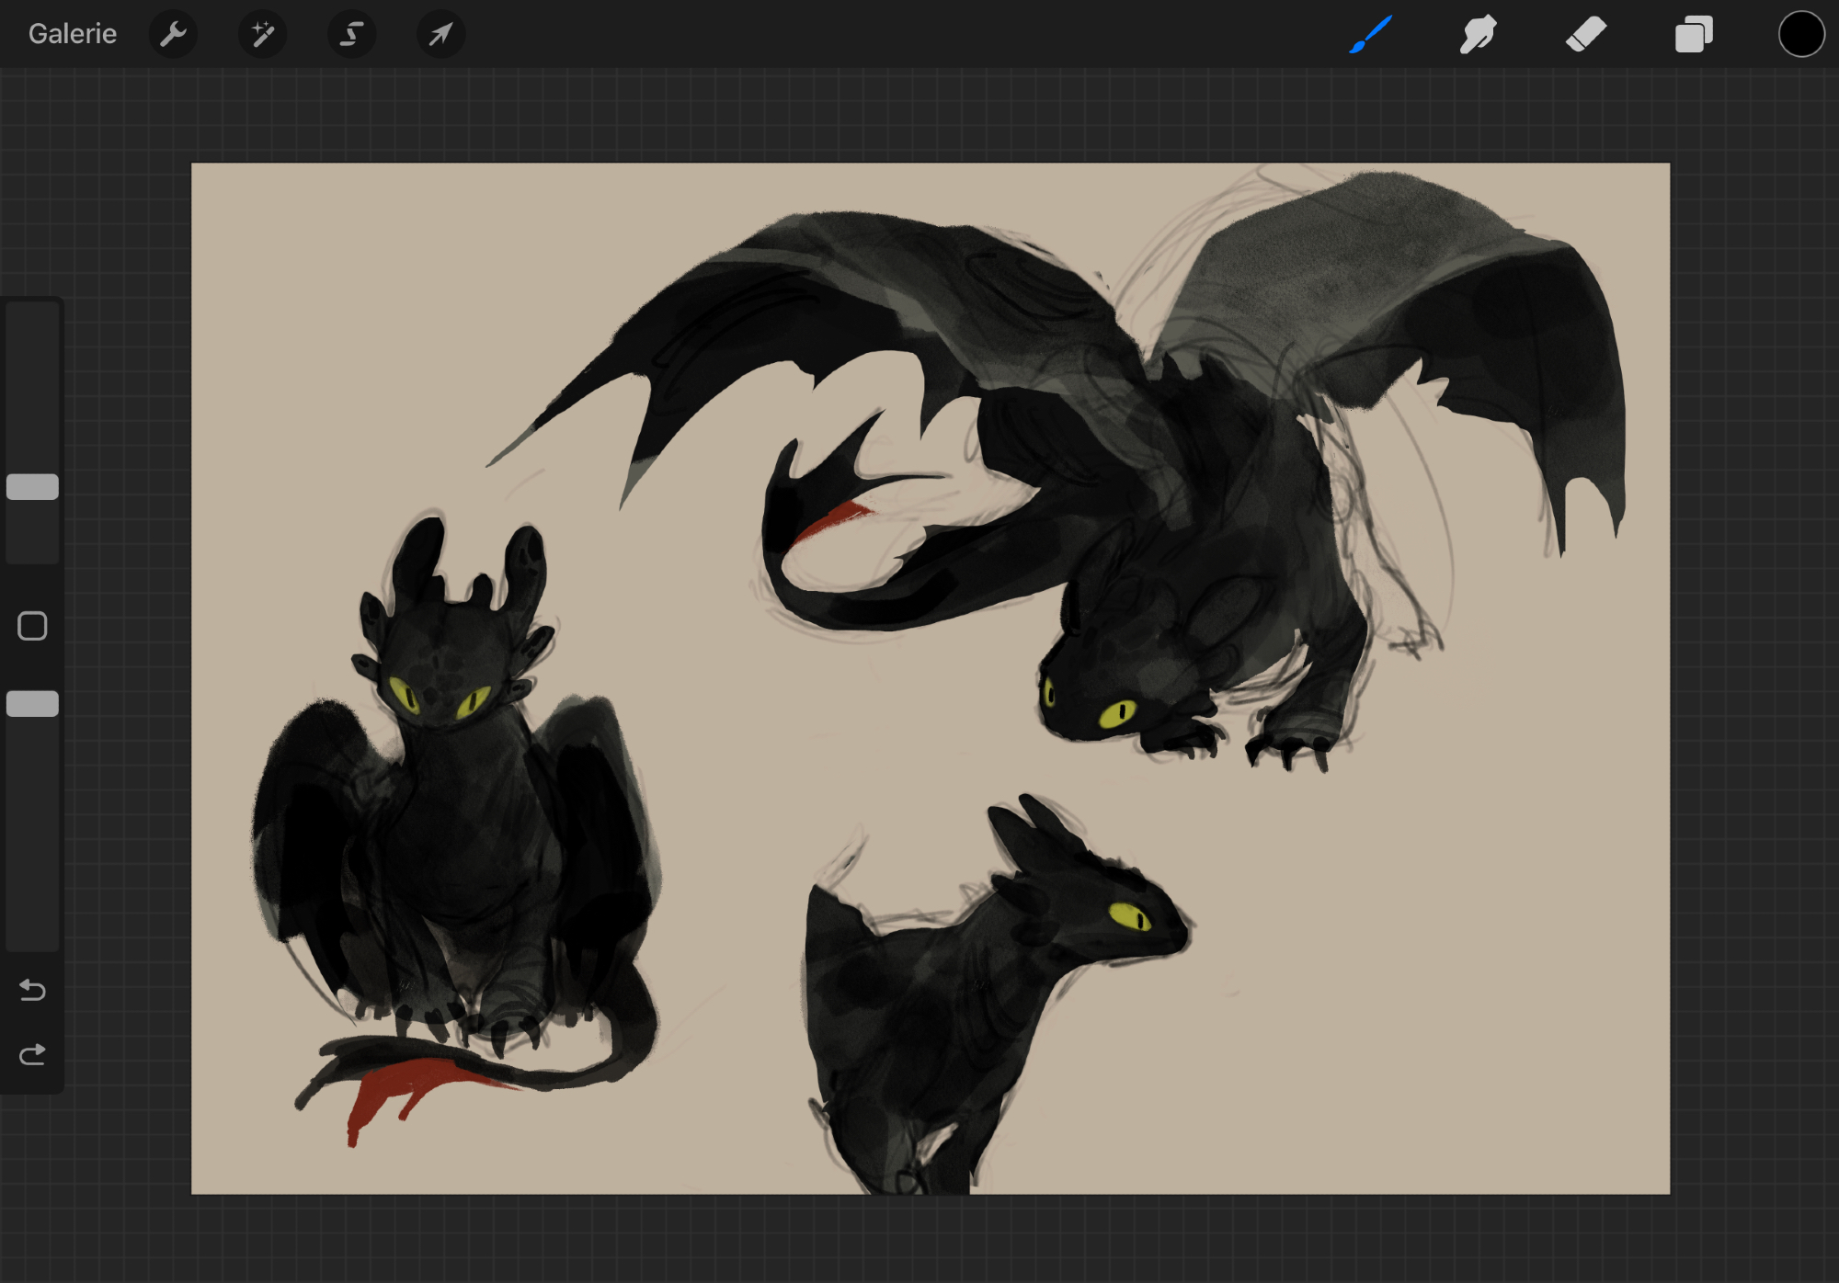1839x1283 pixels.
Task: Select the Brush tool
Action: click(x=1370, y=35)
